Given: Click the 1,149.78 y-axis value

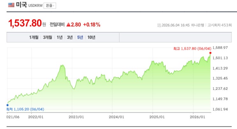Looking at the screenshot, I should tap(220, 99).
